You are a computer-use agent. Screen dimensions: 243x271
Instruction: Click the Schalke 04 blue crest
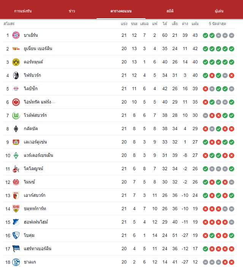coord(16,262)
